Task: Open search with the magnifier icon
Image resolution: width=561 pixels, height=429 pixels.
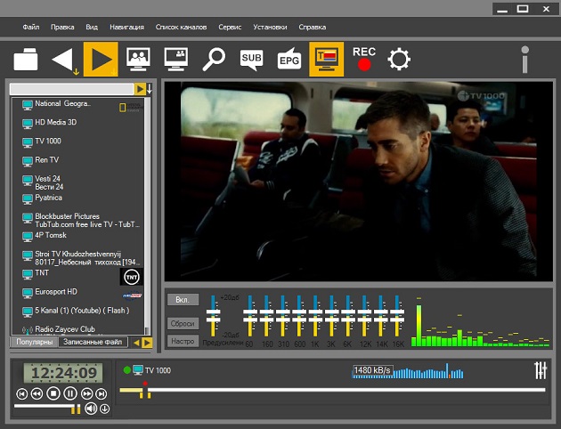Action: coord(214,59)
